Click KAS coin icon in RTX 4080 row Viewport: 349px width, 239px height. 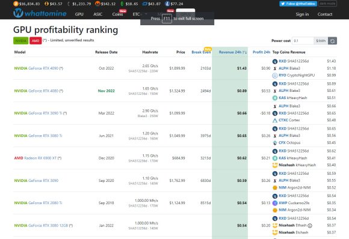coord(275,98)
